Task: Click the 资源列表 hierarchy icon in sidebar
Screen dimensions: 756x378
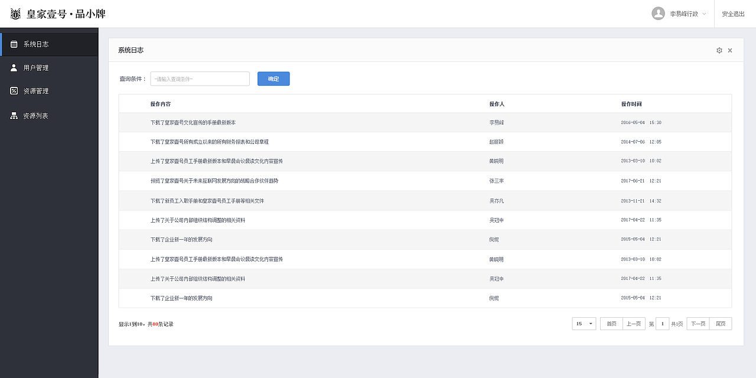Action: (x=14, y=116)
